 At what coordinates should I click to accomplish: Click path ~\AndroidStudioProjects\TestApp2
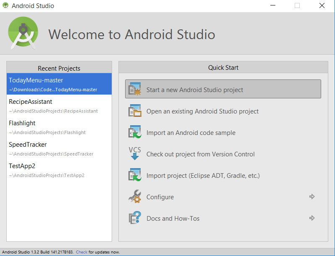tap(47, 175)
